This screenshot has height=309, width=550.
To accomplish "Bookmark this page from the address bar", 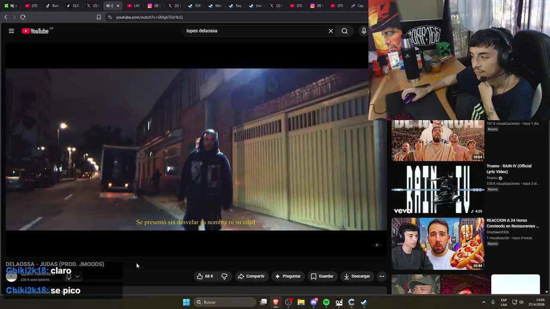I will coord(99,17).
